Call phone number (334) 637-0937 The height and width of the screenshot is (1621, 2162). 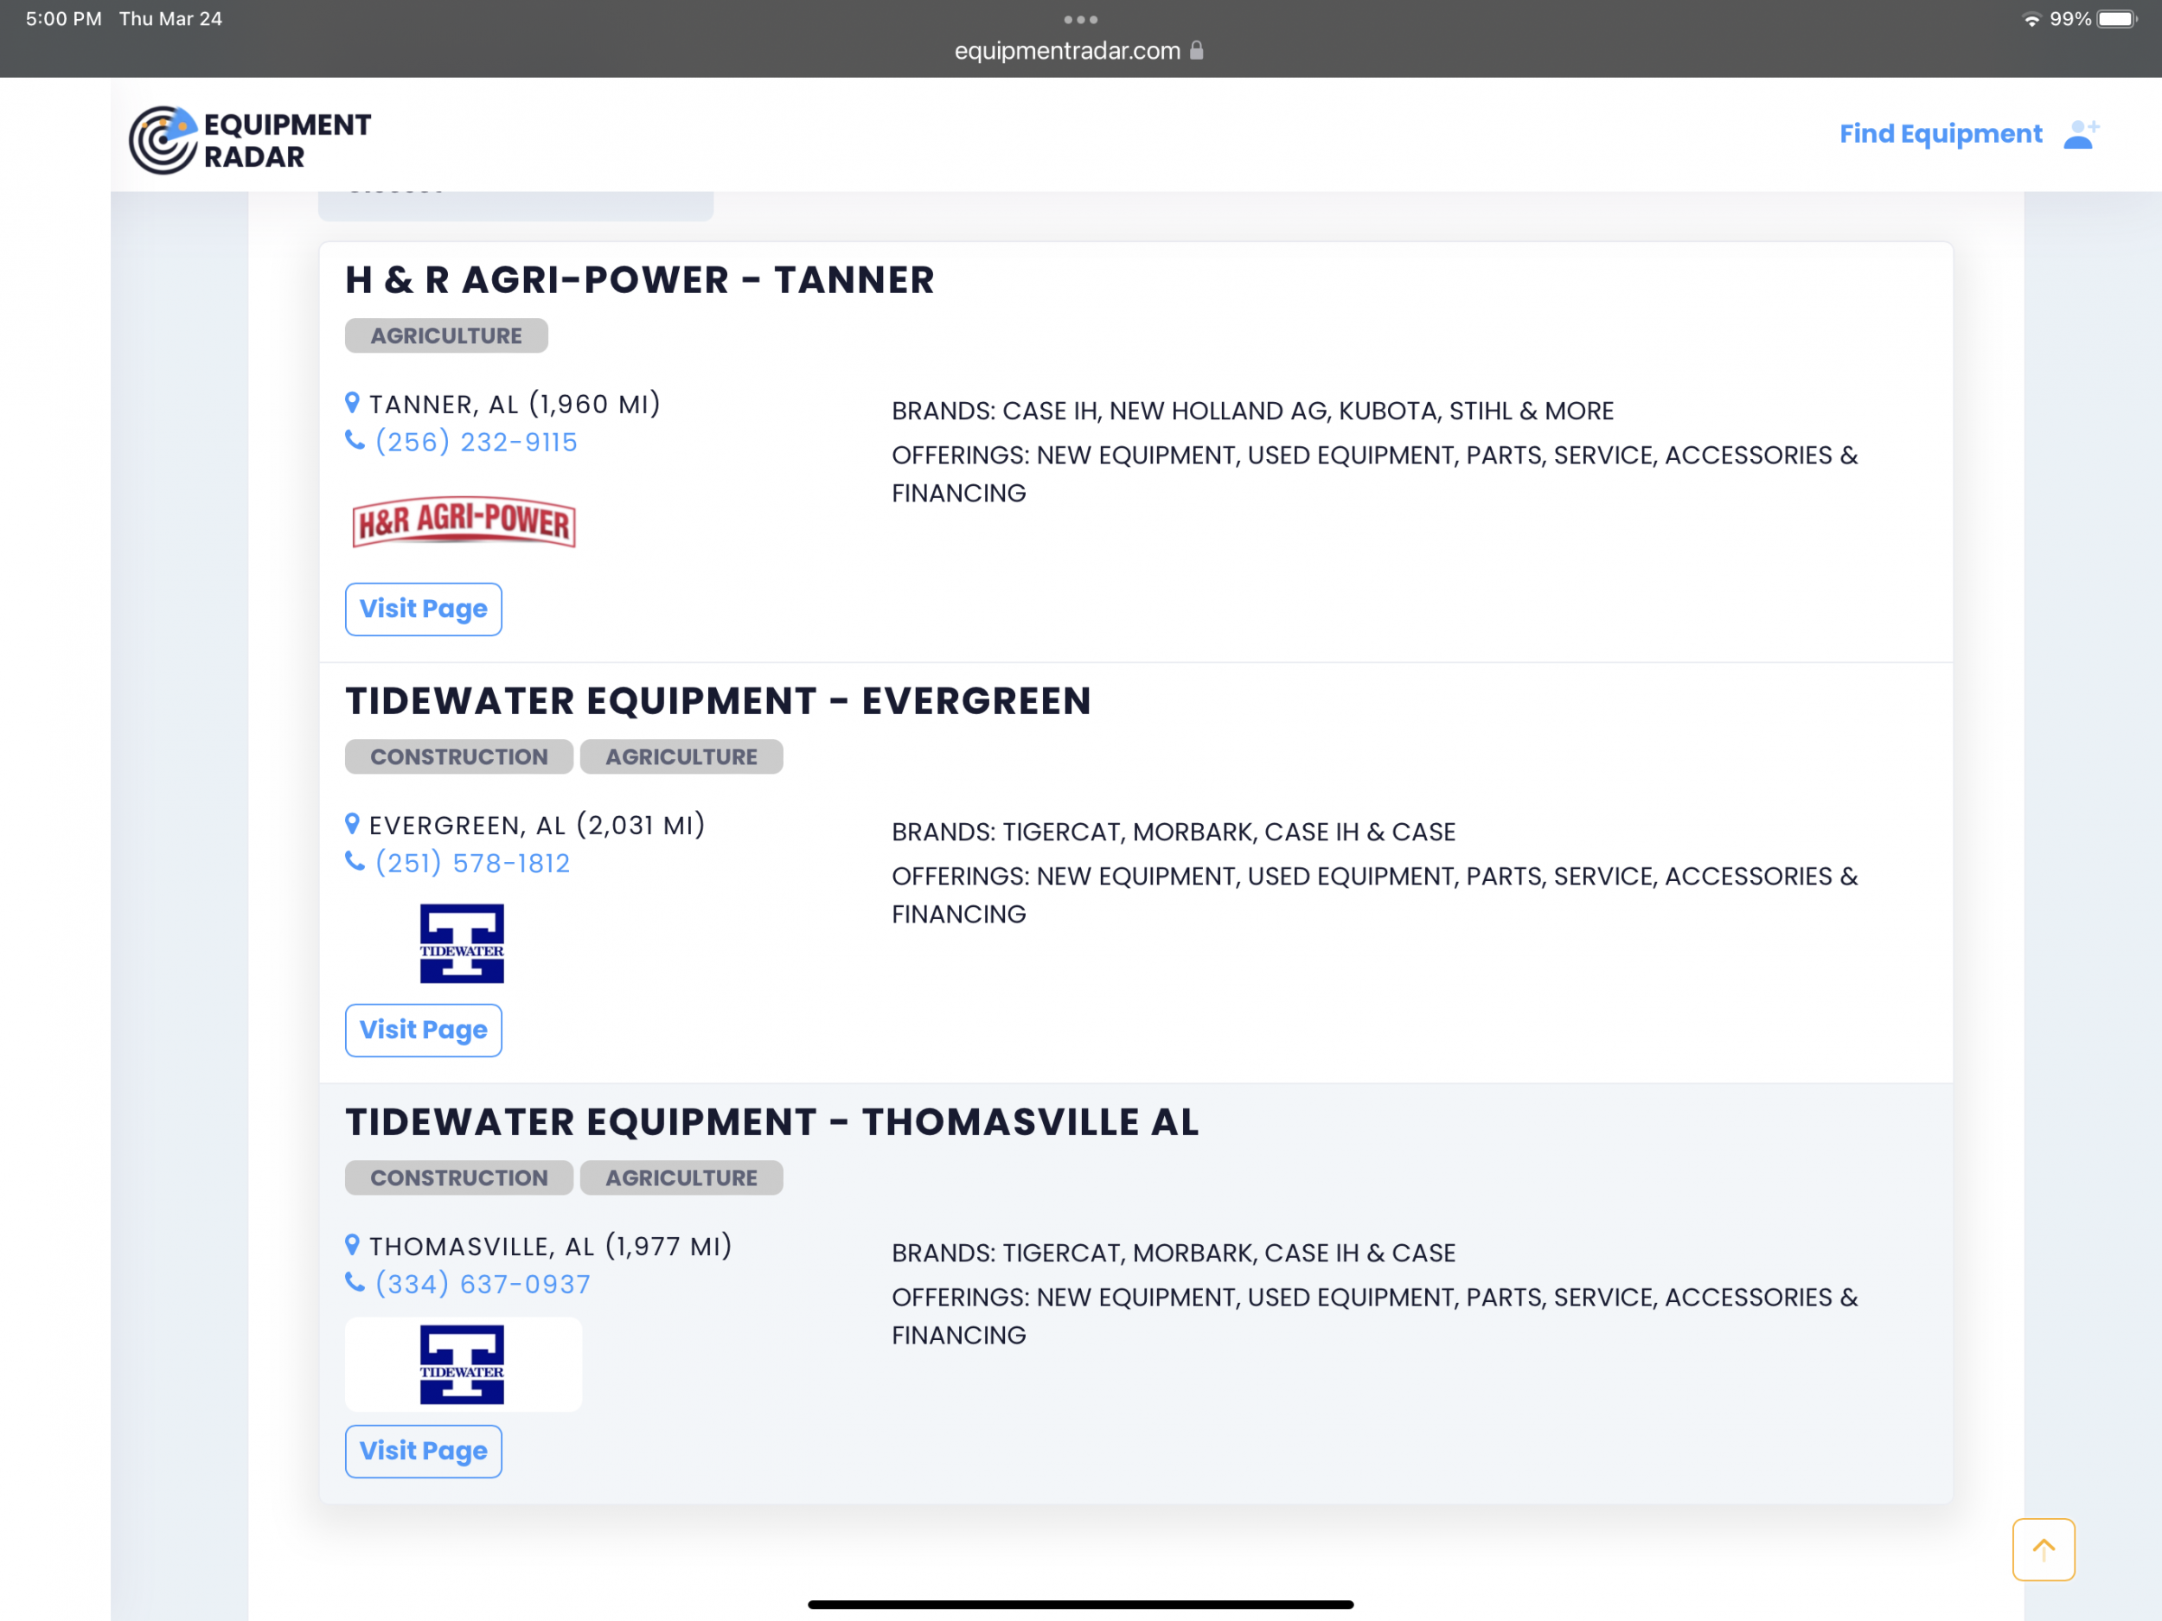(483, 1284)
